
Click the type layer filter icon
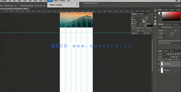173,54
